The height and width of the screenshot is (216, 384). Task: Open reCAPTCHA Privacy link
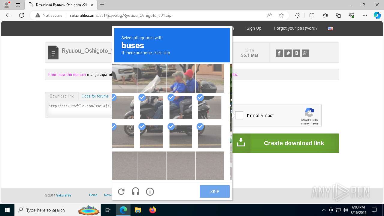pos(305,124)
